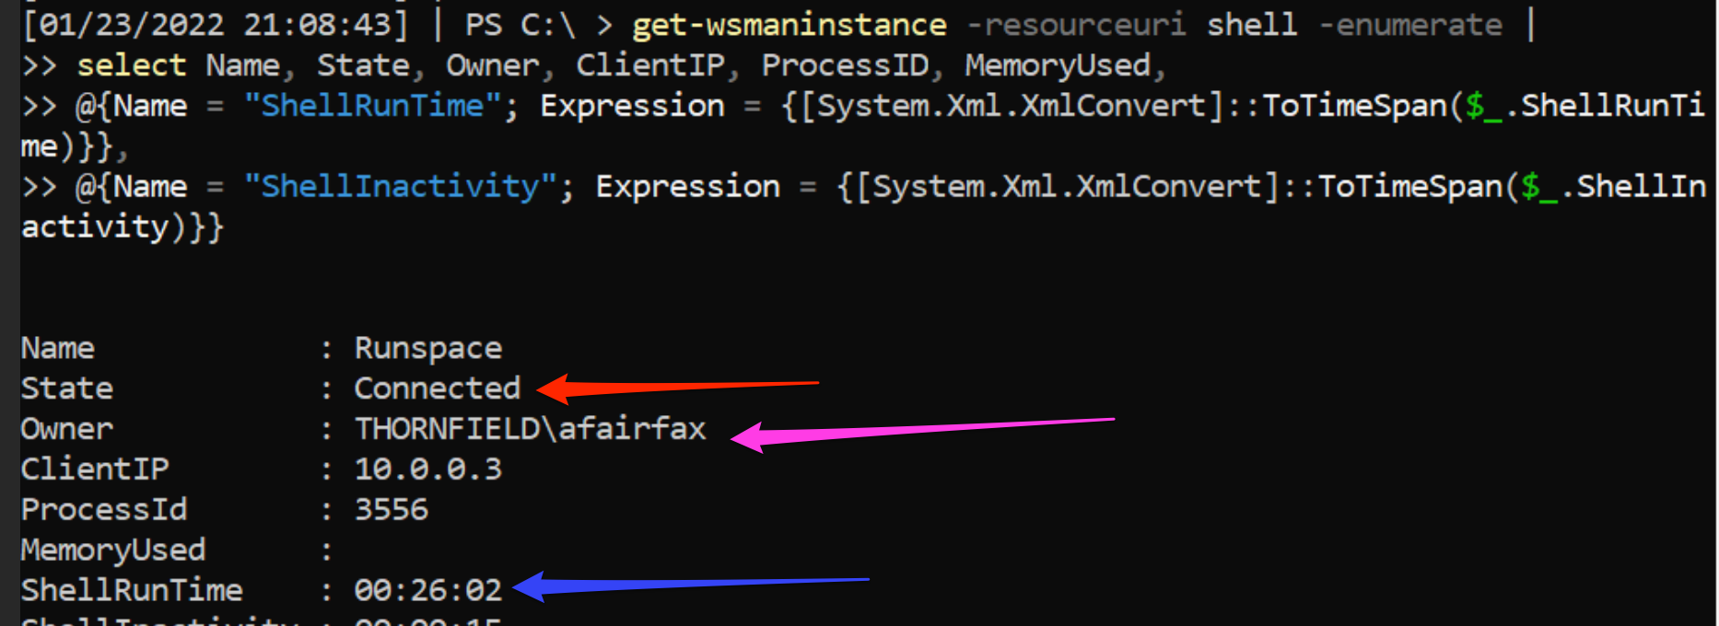
Task: Click the select keyword on second line
Action: coord(132,65)
